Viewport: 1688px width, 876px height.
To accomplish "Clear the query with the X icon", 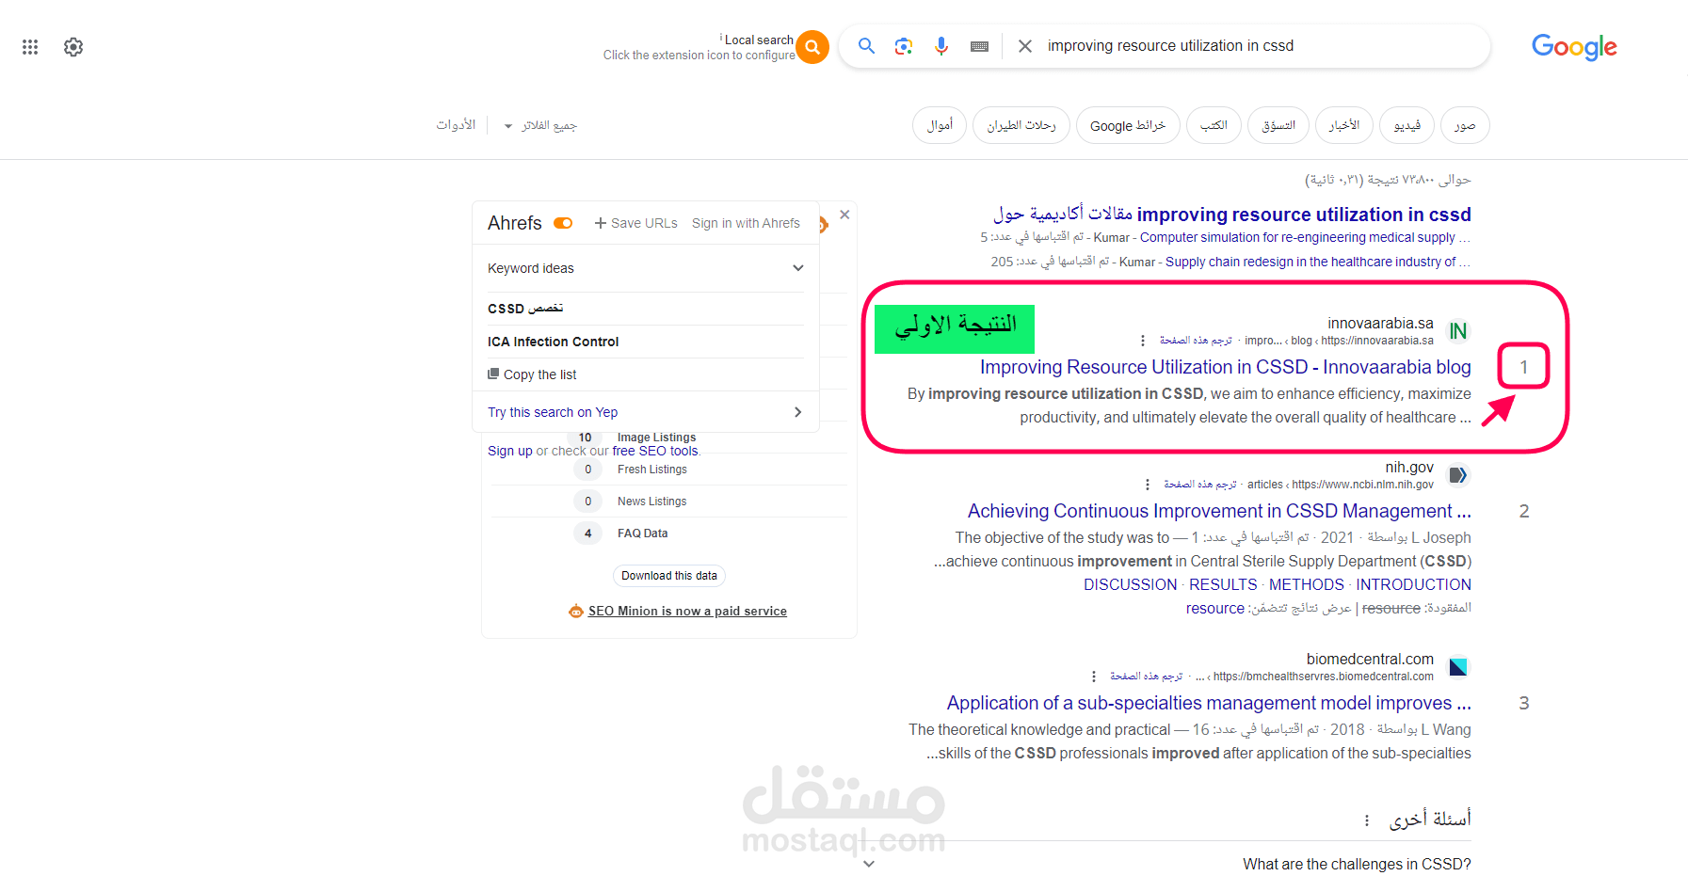I will coord(1025,45).
